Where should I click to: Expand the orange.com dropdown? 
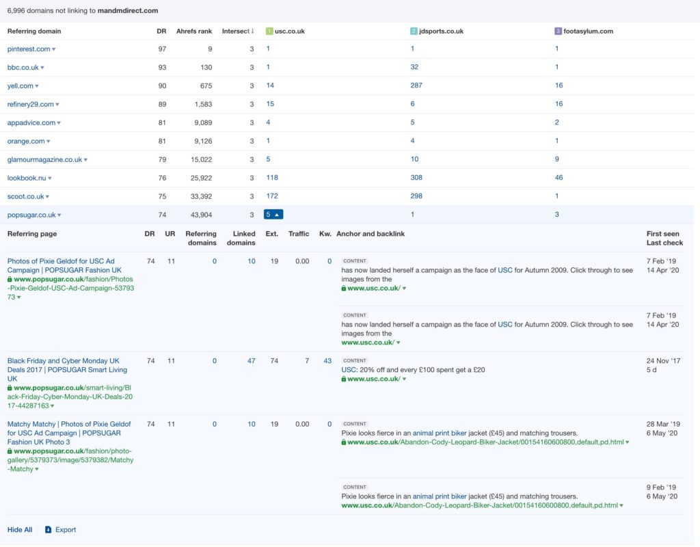[49, 142]
